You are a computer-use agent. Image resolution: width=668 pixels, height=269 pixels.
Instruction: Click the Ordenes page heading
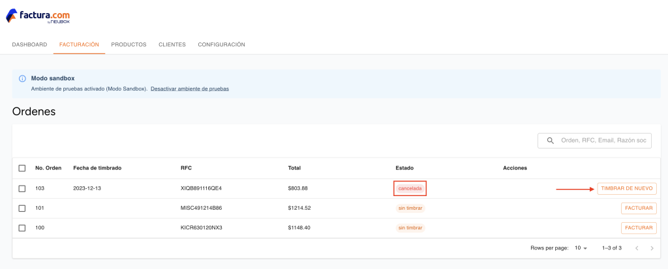click(x=34, y=112)
